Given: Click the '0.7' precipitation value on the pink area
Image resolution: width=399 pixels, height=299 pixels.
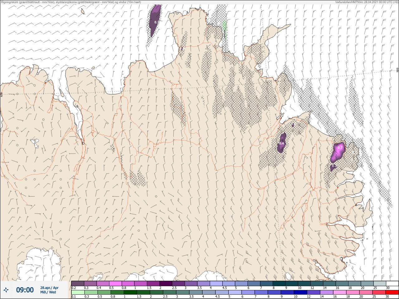Looking at the screenshot, I should [x=340, y=148].
